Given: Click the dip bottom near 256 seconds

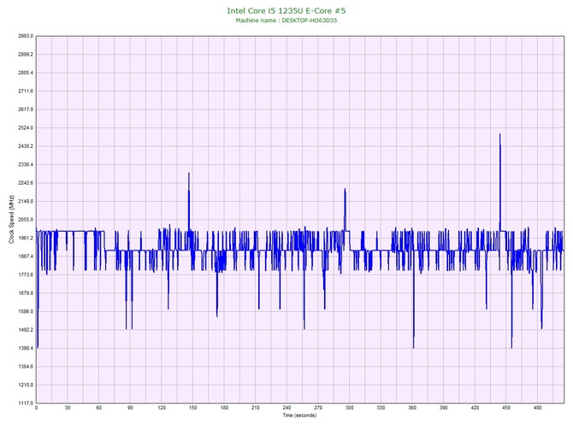Looking at the screenshot, I should click(304, 328).
